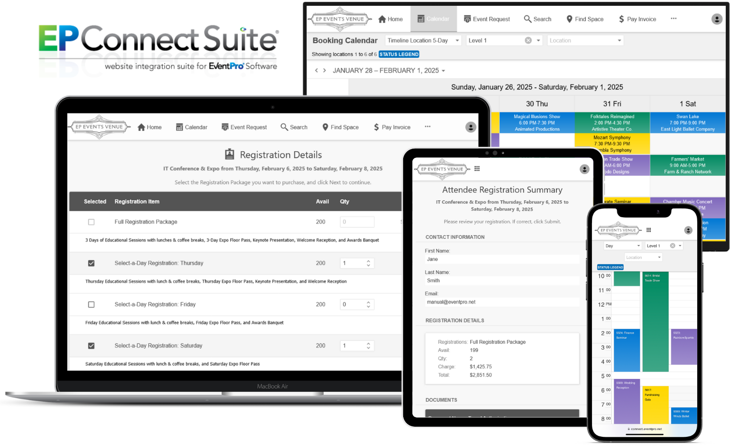Viewport: 732px width, 446px height.
Task: Check Select-a-Day Registration: Friday checkbox
Action: click(91, 305)
